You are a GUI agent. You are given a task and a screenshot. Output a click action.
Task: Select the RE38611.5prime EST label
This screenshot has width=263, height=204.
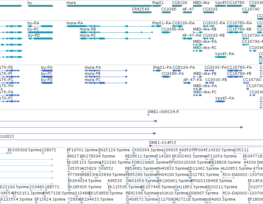point(141,156)
